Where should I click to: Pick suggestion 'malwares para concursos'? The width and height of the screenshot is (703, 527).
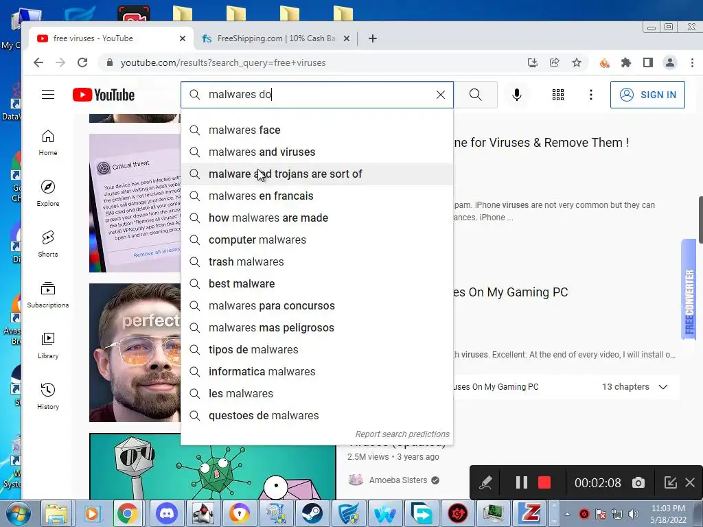point(317,305)
